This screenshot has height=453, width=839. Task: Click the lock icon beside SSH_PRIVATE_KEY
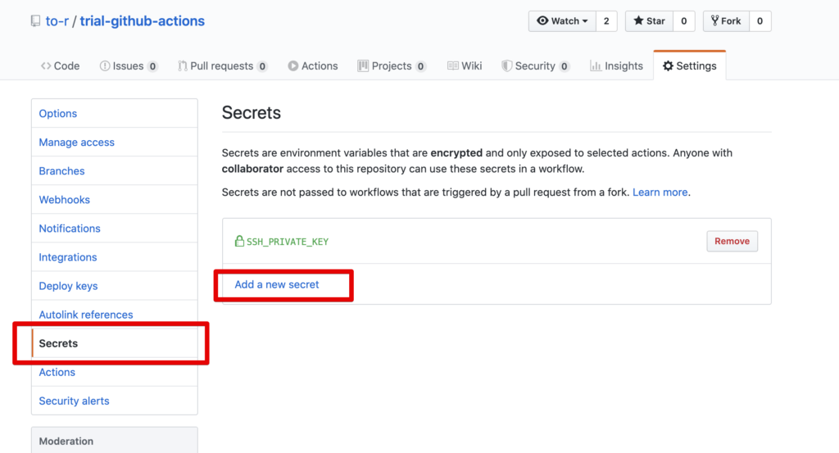239,241
